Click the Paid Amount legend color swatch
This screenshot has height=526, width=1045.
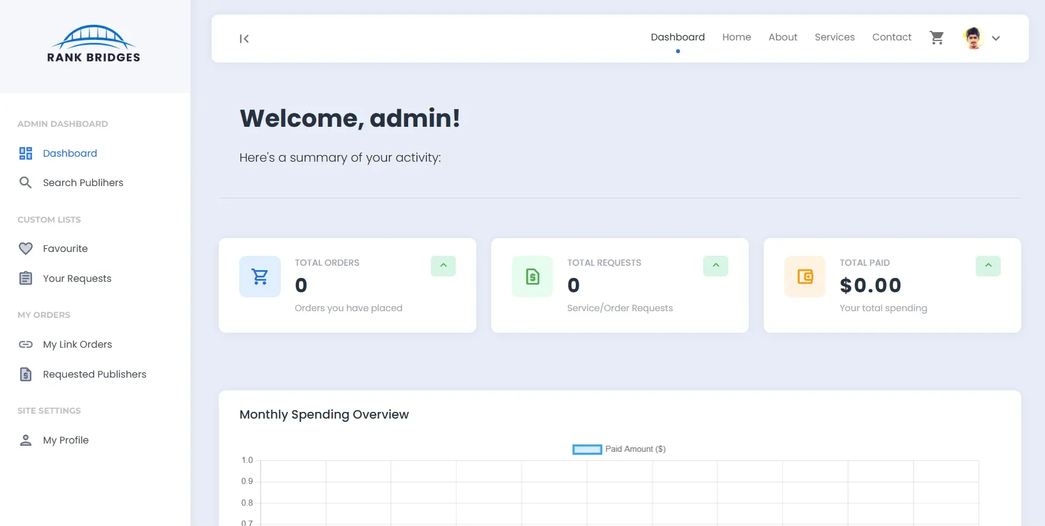586,449
